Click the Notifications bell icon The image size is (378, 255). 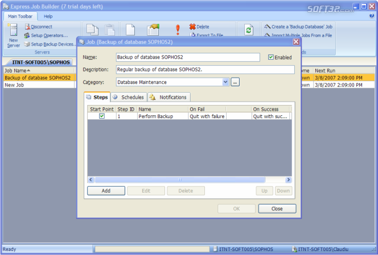coord(152,97)
